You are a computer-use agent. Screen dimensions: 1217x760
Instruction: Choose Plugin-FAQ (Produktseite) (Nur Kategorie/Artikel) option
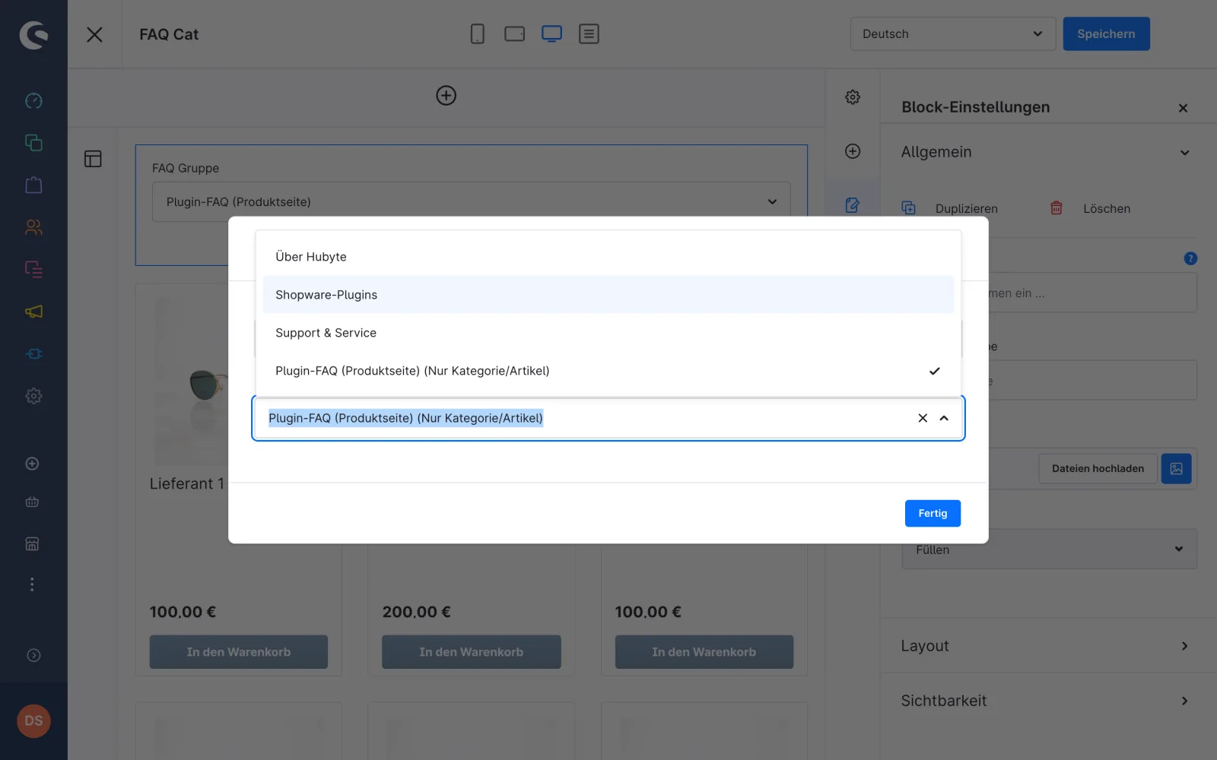608,371
